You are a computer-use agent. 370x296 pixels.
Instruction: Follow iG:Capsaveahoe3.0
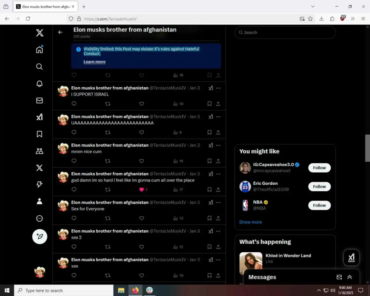[319, 168]
